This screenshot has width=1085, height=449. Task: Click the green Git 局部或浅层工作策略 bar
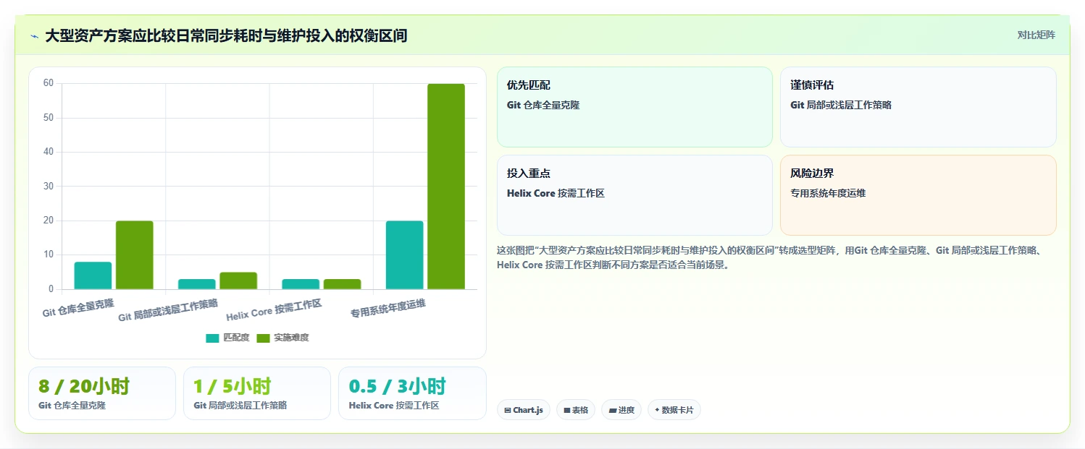(x=238, y=281)
